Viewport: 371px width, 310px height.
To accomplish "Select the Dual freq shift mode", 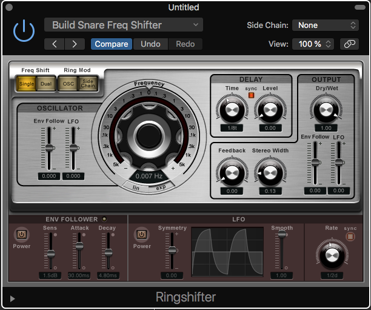I will 46,84.
